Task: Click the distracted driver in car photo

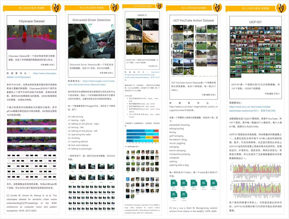Action: pyautogui.click(x=92, y=41)
